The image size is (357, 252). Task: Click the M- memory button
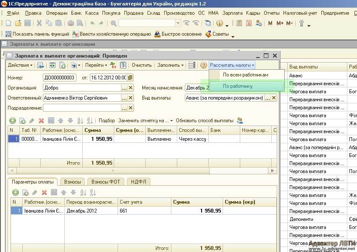tap(289, 23)
